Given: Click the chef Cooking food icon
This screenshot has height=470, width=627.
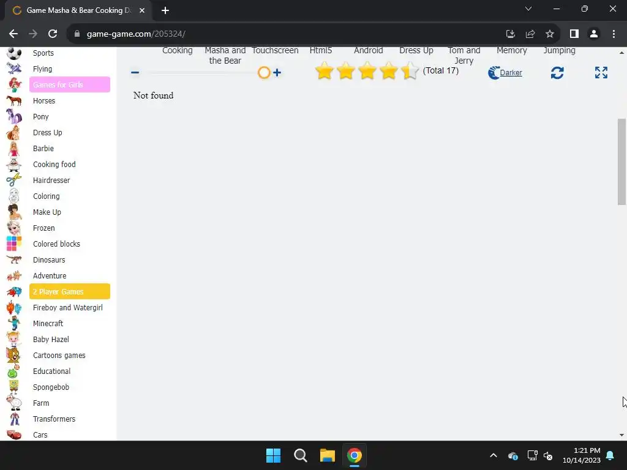Looking at the screenshot, I should tap(14, 164).
